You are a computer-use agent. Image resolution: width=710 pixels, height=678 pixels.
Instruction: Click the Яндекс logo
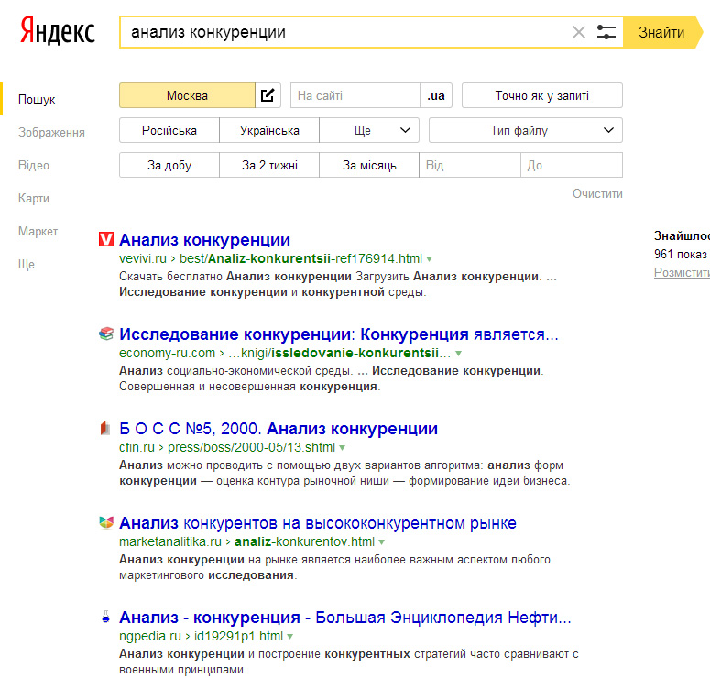point(58,31)
